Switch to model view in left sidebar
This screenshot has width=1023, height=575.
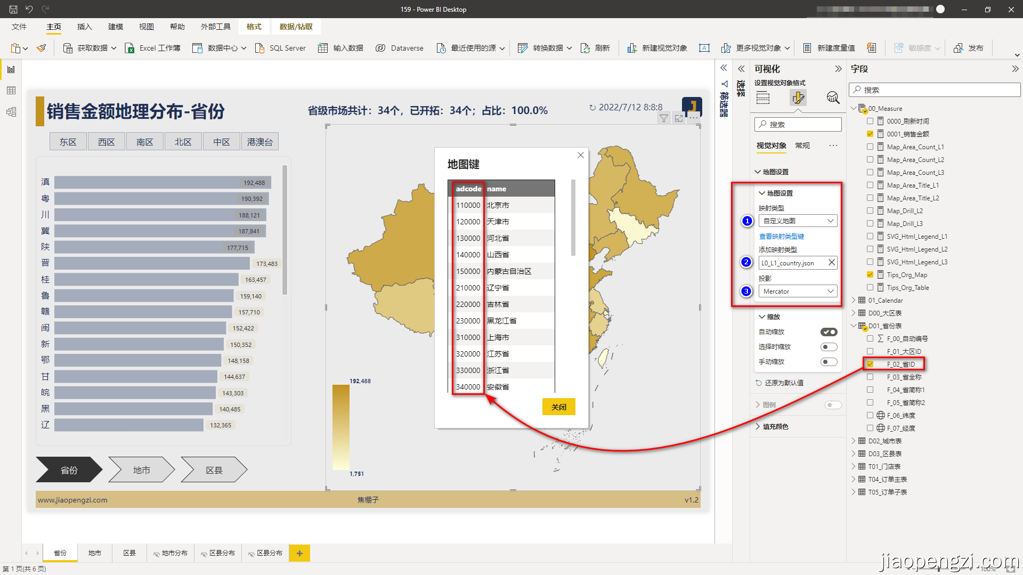[11, 112]
